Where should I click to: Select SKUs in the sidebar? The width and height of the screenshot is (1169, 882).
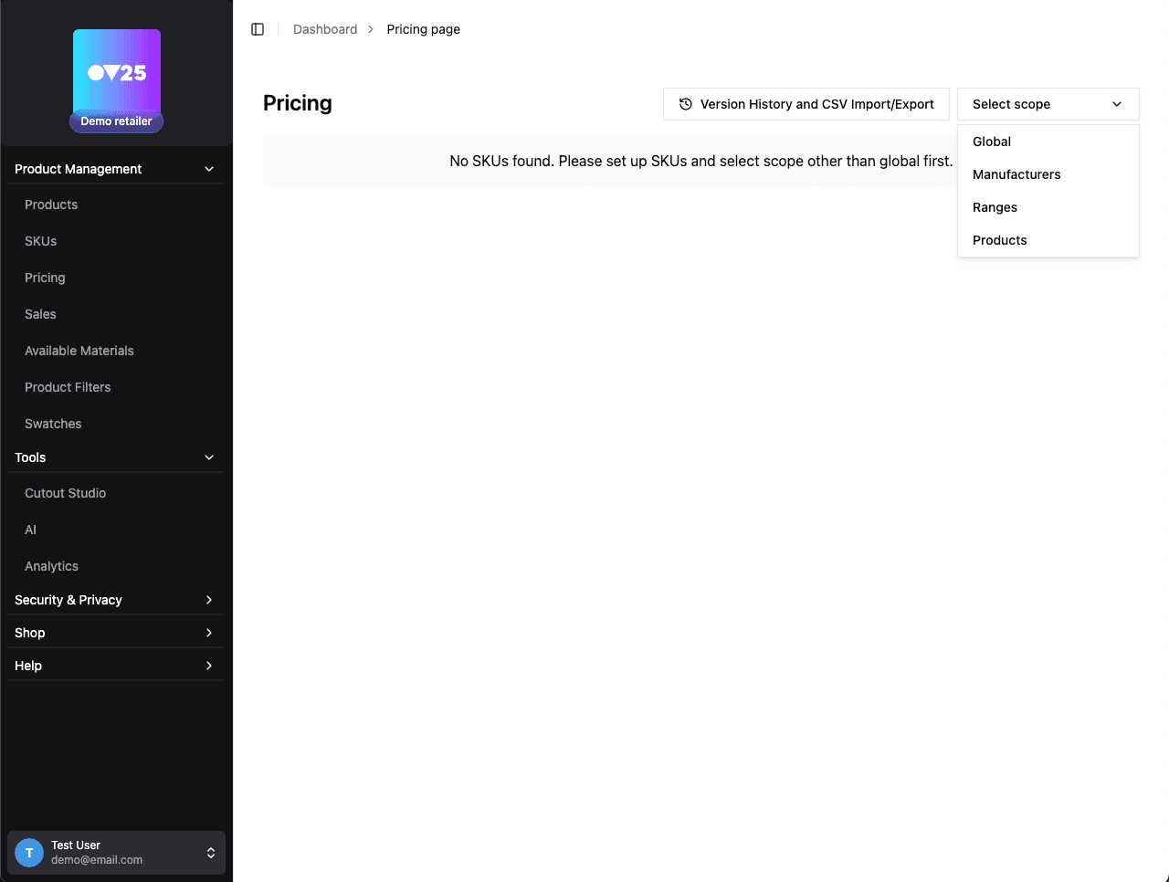tap(40, 241)
